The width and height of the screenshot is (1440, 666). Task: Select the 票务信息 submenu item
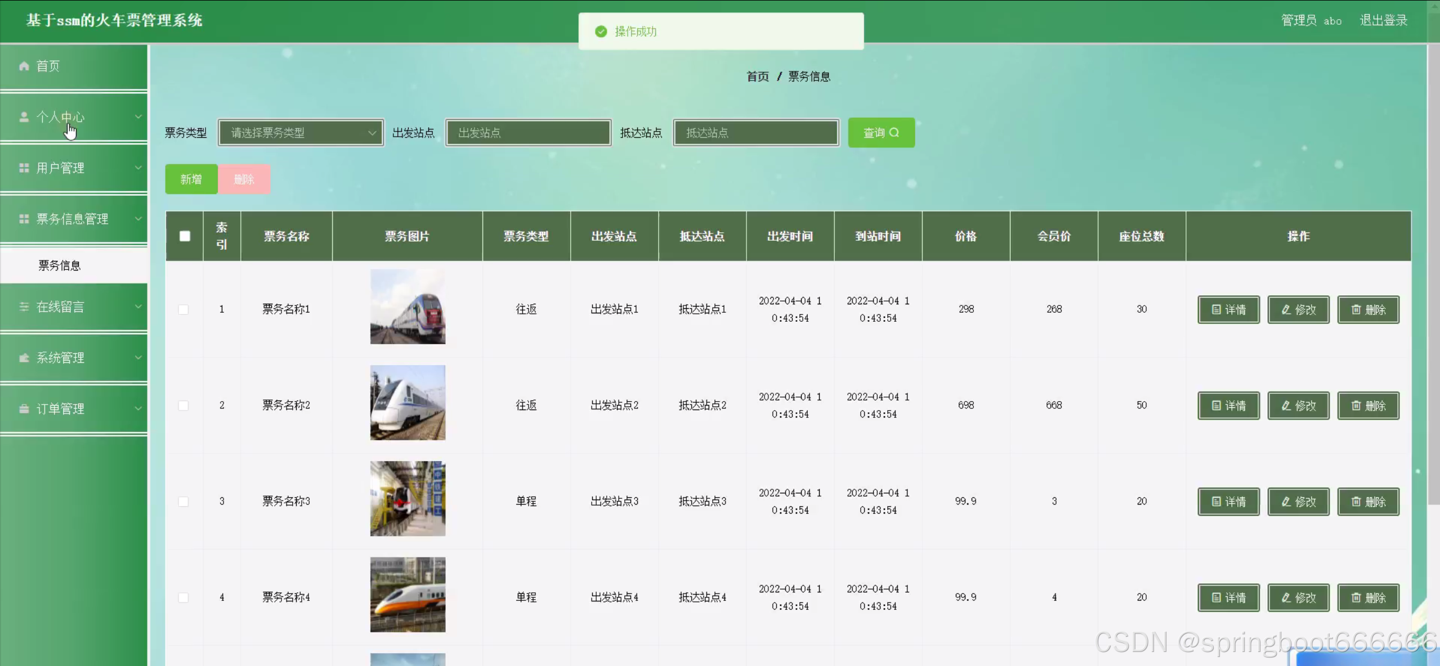(74, 265)
